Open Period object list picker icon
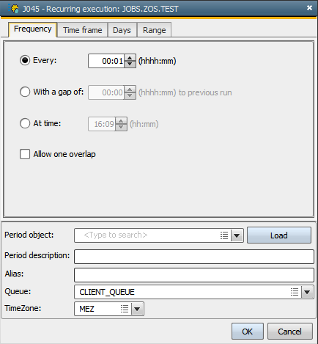Image resolution: width=318 pixels, height=344 pixels. click(x=224, y=235)
